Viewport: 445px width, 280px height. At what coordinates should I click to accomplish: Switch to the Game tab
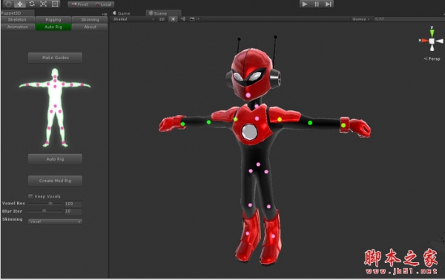(122, 13)
